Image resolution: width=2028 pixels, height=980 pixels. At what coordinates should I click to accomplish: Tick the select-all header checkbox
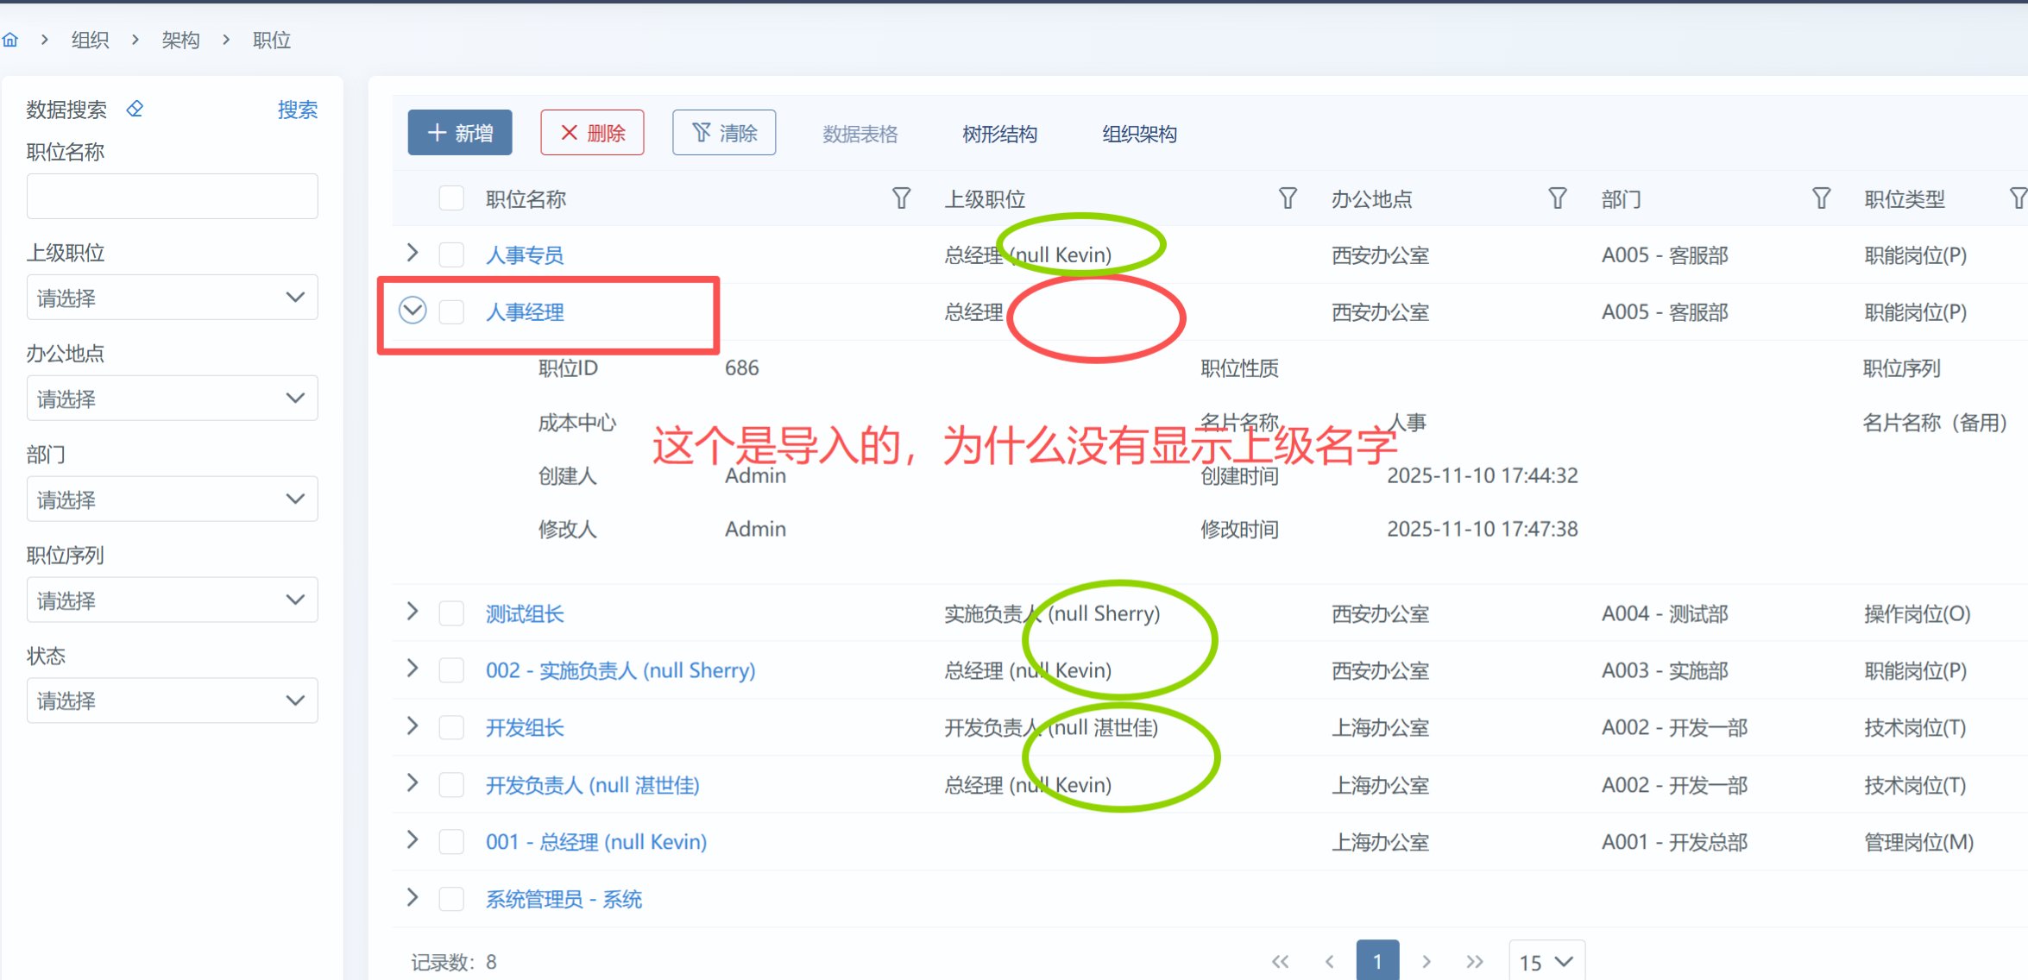(451, 198)
